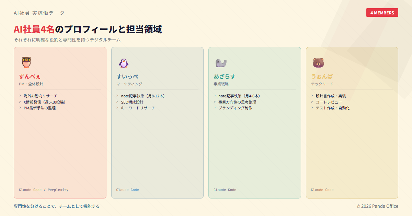
Task: Click the chevron beside note記事執筆（月4-6本）
Action: pos(215,96)
